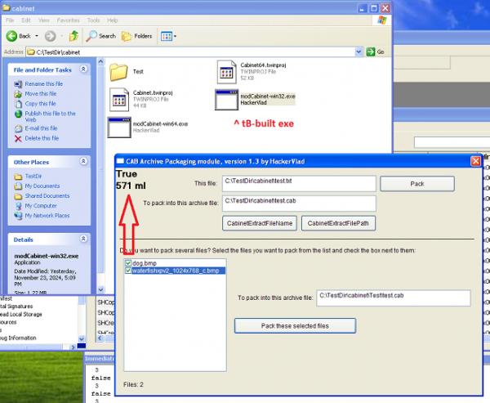Click the green Go arrow icon
This screenshot has width=490, height=403.
click(371, 51)
